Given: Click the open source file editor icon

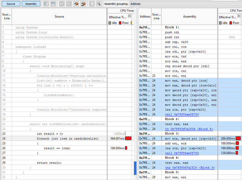Looking at the screenshot, I should [x=92, y=3].
